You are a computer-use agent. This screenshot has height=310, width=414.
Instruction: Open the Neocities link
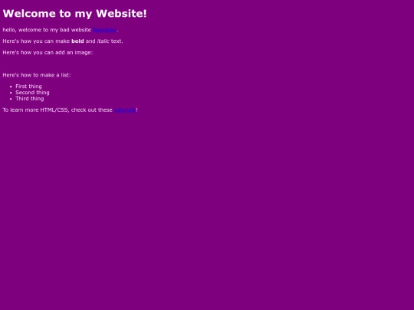point(105,30)
